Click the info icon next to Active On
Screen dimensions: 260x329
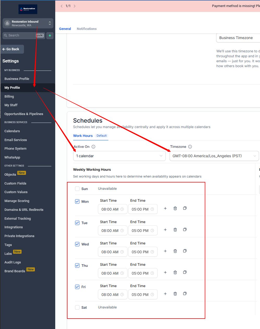pyautogui.click(x=94, y=147)
